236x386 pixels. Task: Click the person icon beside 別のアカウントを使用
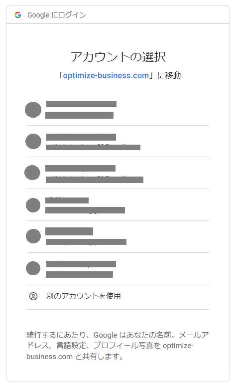(x=33, y=296)
